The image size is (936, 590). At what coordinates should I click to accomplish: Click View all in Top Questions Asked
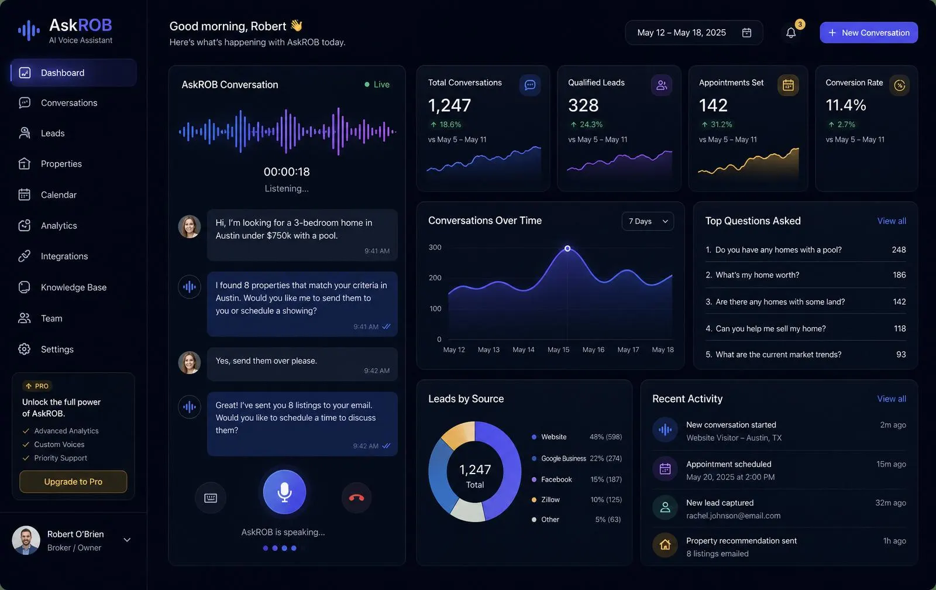892,221
